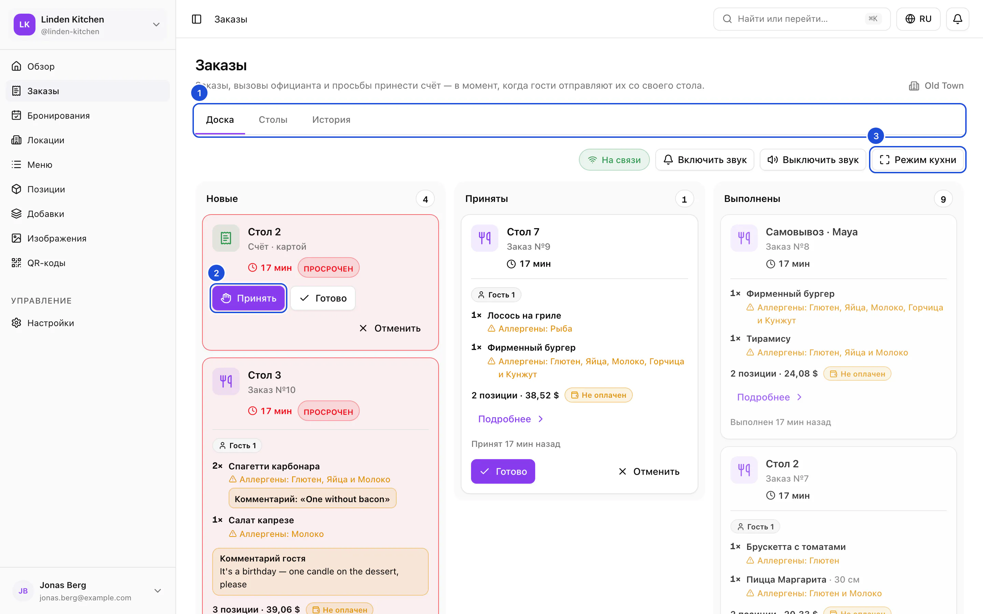Switch to the Столы tab
This screenshot has width=983, height=614.
point(273,119)
